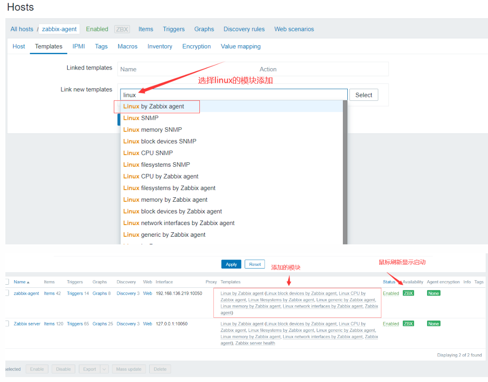The width and height of the screenshot is (488, 382).
Task: Open the All hosts breadcrumb link
Action: (x=22, y=29)
